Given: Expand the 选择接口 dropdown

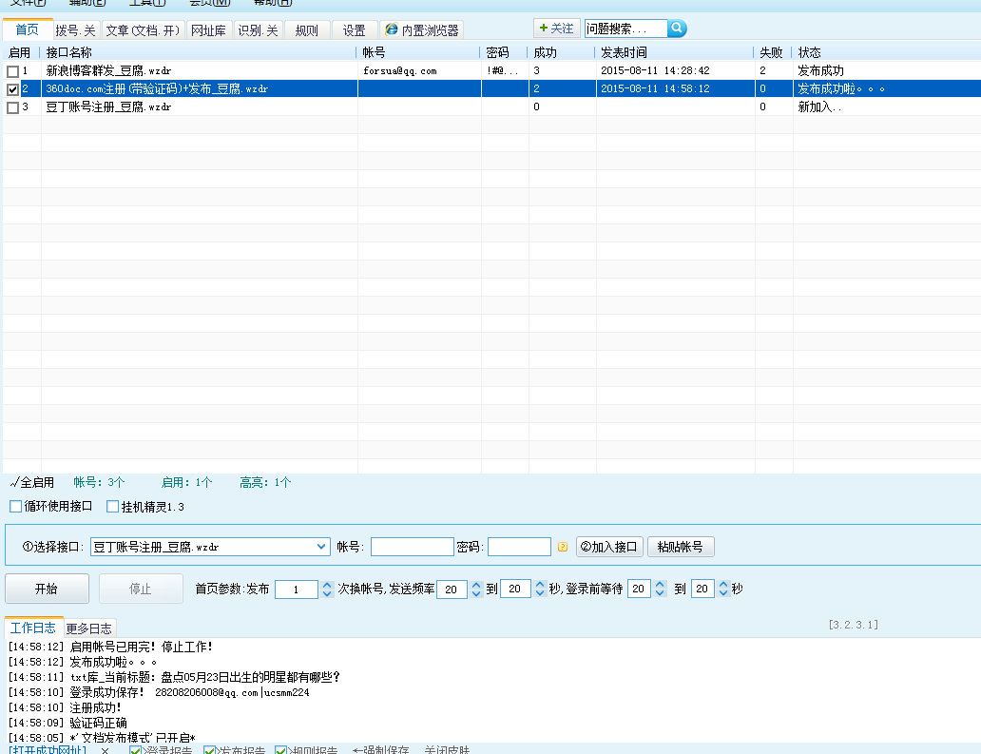Looking at the screenshot, I should (321, 547).
